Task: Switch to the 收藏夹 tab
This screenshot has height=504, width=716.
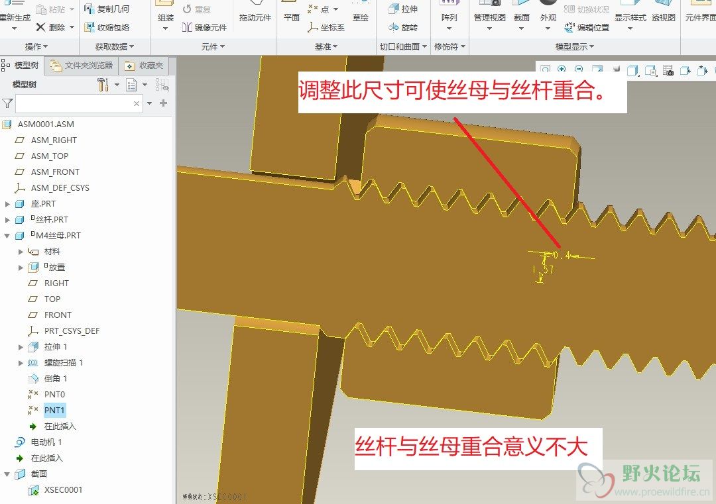Action: pyautogui.click(x=145, y=66)
